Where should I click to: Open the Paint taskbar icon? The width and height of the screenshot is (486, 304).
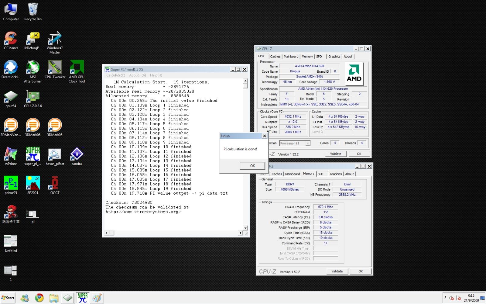click(x=97, y=298)
